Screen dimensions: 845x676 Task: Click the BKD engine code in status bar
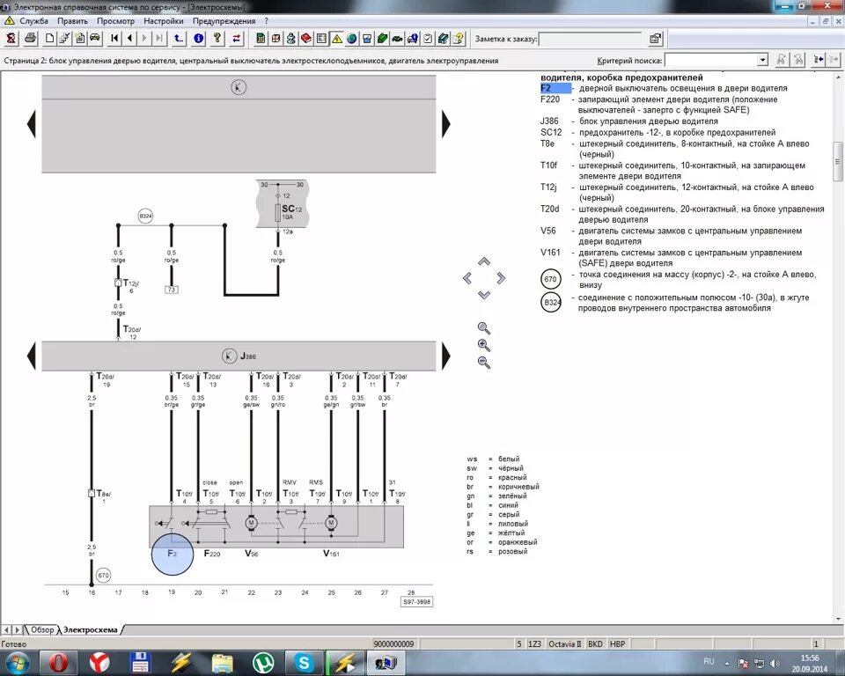(x=595, y=643)
